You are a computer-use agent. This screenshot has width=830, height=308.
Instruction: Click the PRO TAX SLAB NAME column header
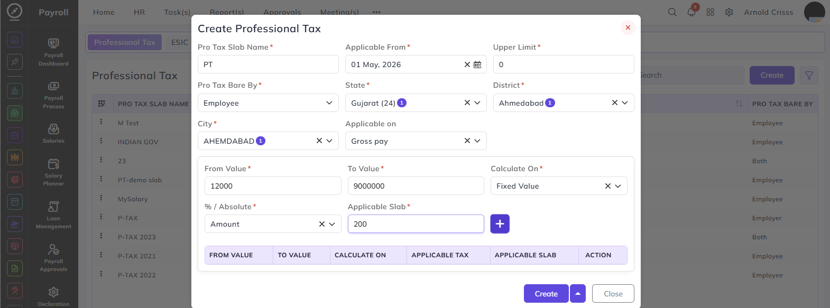click(153, 104)
